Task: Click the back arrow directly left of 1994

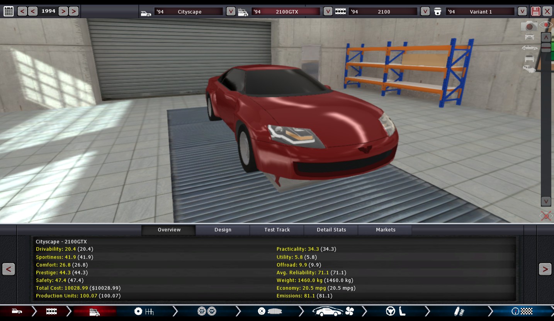Action: (33, 11)
